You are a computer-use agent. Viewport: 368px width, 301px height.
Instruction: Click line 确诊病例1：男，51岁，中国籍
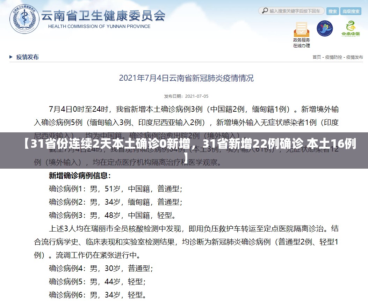coord(116,189)
